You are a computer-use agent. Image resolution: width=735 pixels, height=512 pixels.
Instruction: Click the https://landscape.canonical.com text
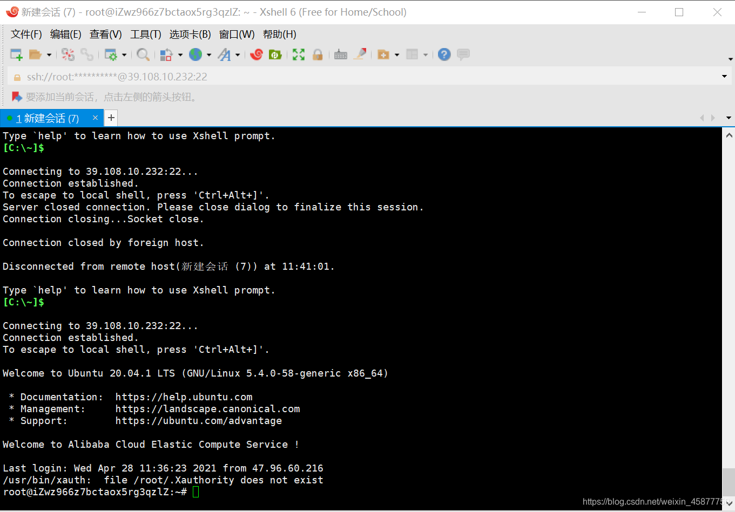pyautogui.click(x=207, y=409)
